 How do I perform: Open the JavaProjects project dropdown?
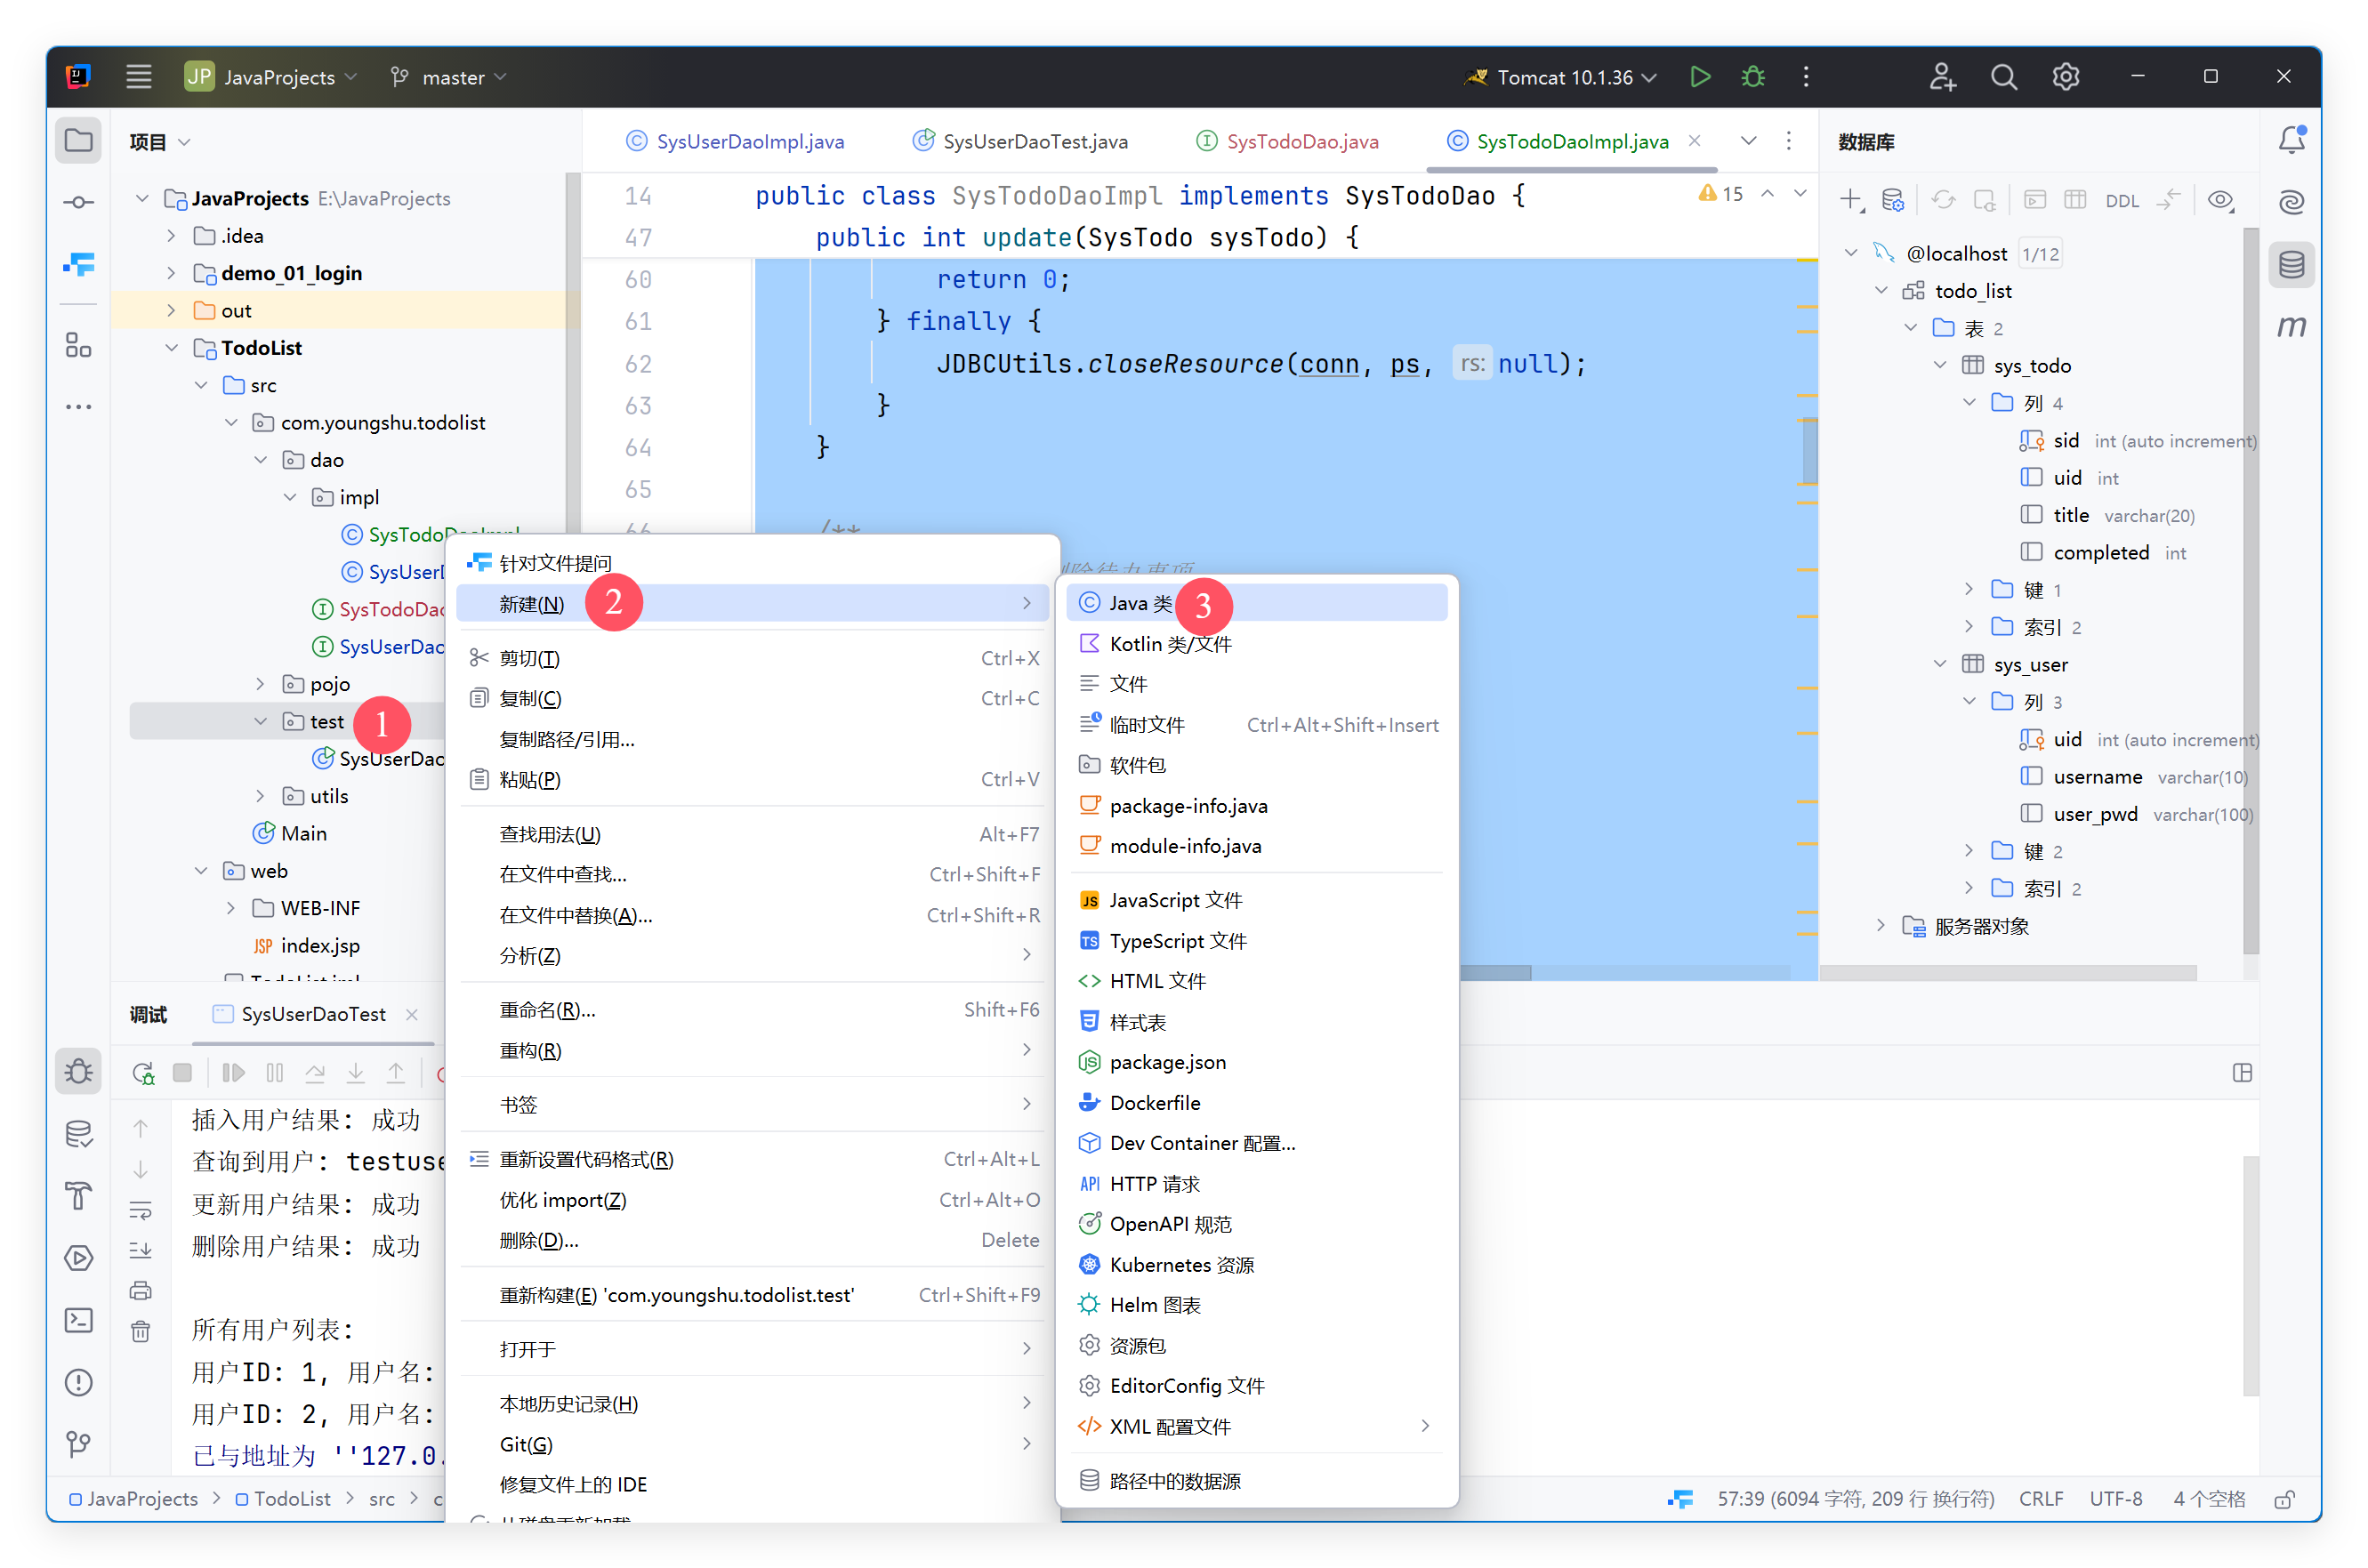coord(271,77)
